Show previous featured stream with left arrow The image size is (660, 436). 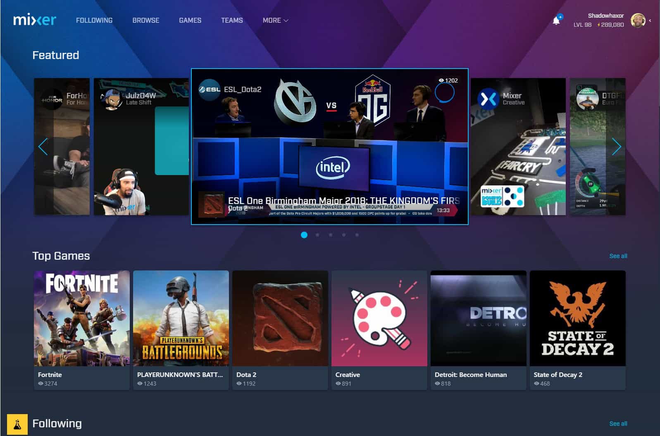[x=43, y=147]
